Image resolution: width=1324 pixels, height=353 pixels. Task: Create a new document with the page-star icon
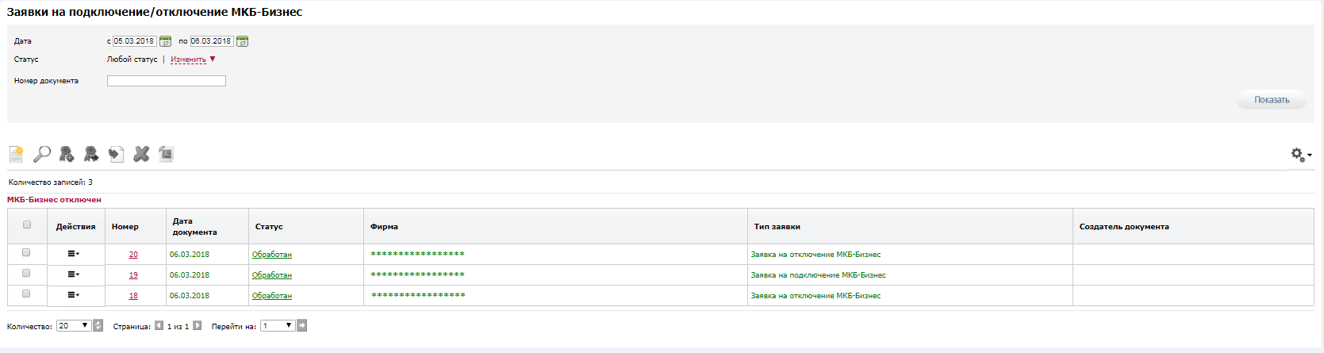click(x=16, y=154)
